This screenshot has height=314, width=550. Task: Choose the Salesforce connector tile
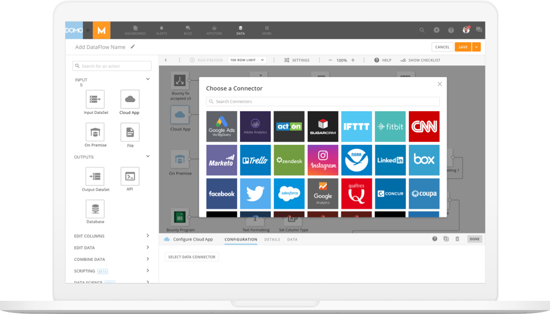pos(289,194)
